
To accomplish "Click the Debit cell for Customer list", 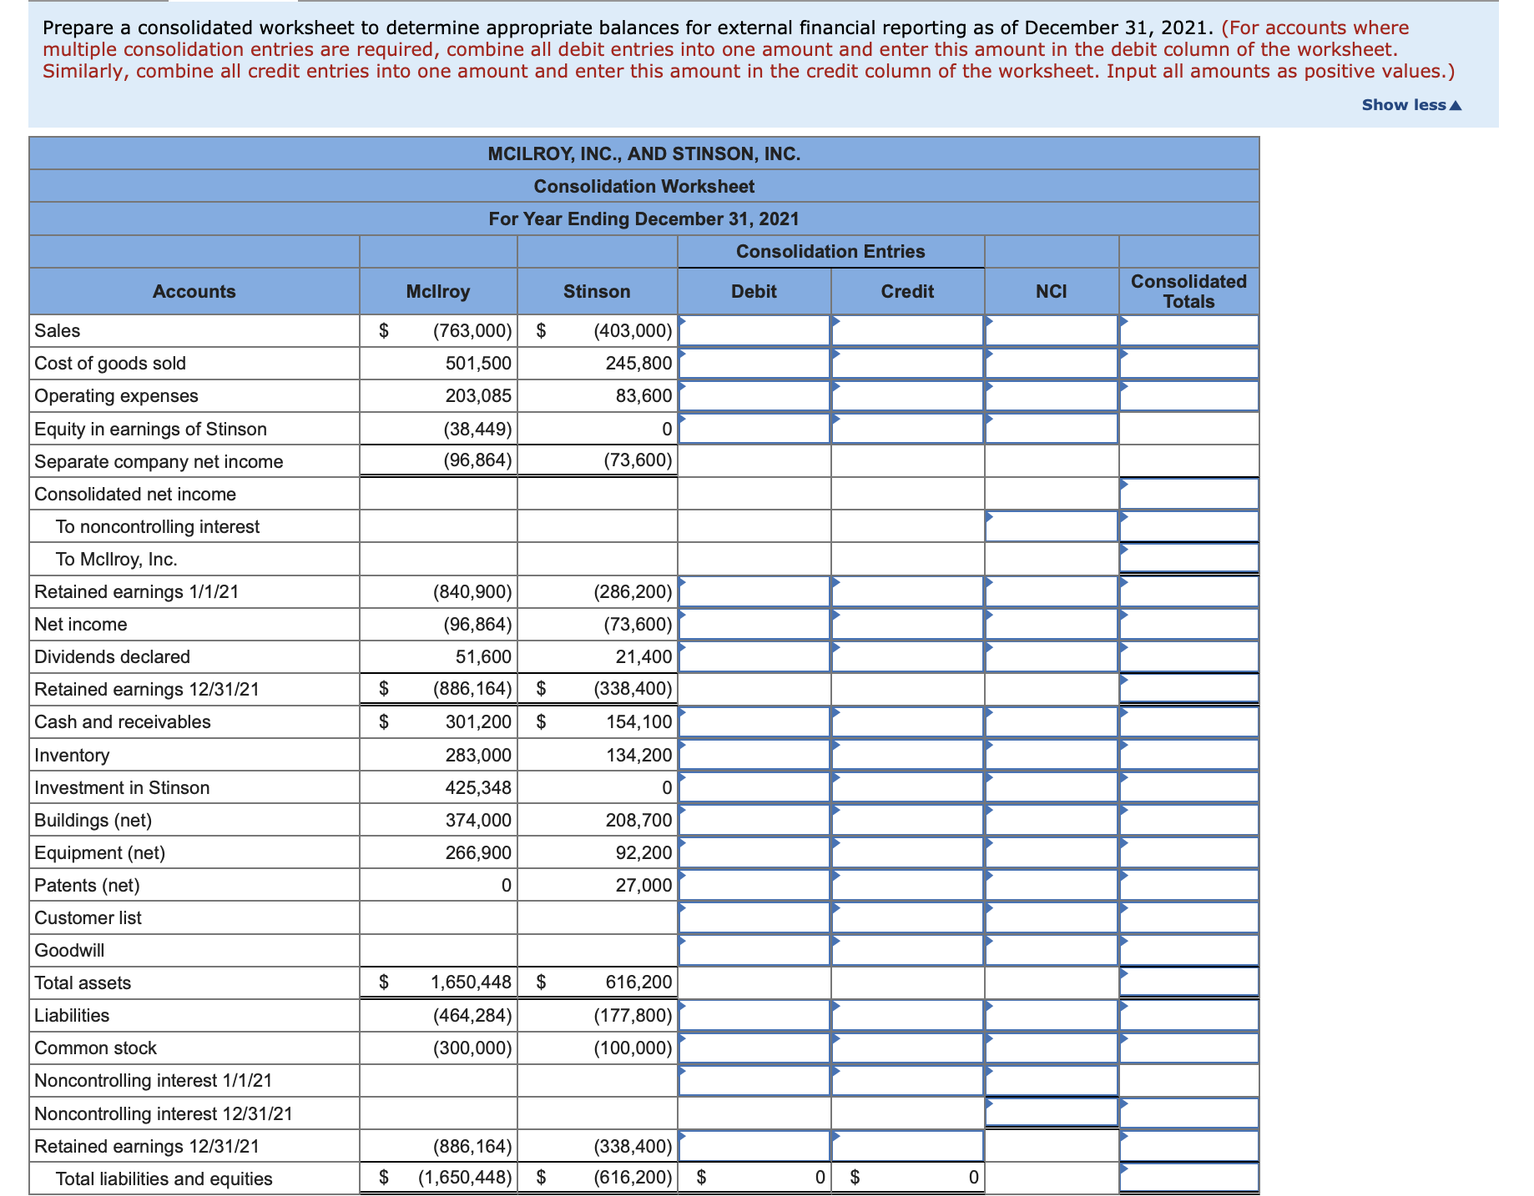I will coord(754,917).
